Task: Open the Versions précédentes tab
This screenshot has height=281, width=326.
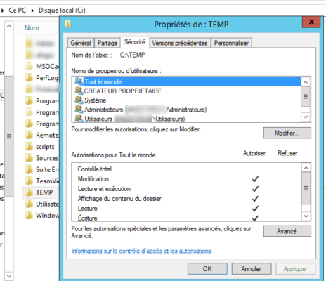Action: pyautogui.click(x=180, y=43)
